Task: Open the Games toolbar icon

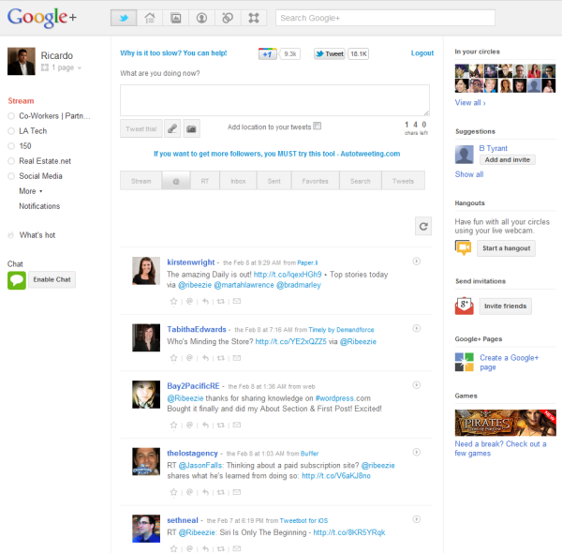Action: pos(254,18)
